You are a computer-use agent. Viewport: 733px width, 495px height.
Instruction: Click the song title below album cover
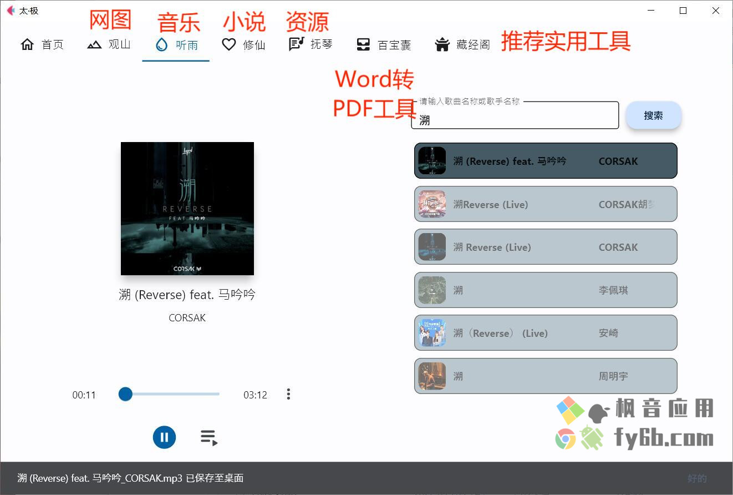[x=187, y=294]
